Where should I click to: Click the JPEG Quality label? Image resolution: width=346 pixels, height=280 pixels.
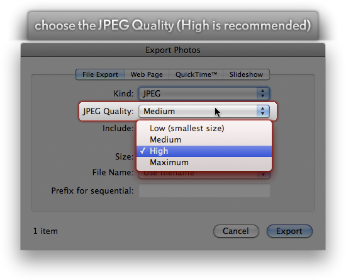tap(108, 111)
